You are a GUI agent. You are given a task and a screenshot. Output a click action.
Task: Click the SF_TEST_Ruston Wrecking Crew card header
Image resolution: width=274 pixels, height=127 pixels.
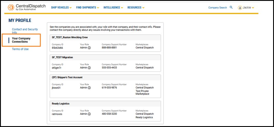click(x=70, y=37)
